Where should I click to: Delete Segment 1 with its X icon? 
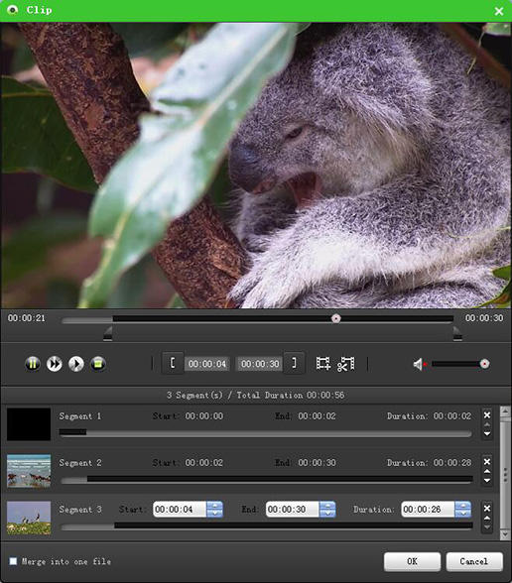pyautogui.click(x=486, y=414)
